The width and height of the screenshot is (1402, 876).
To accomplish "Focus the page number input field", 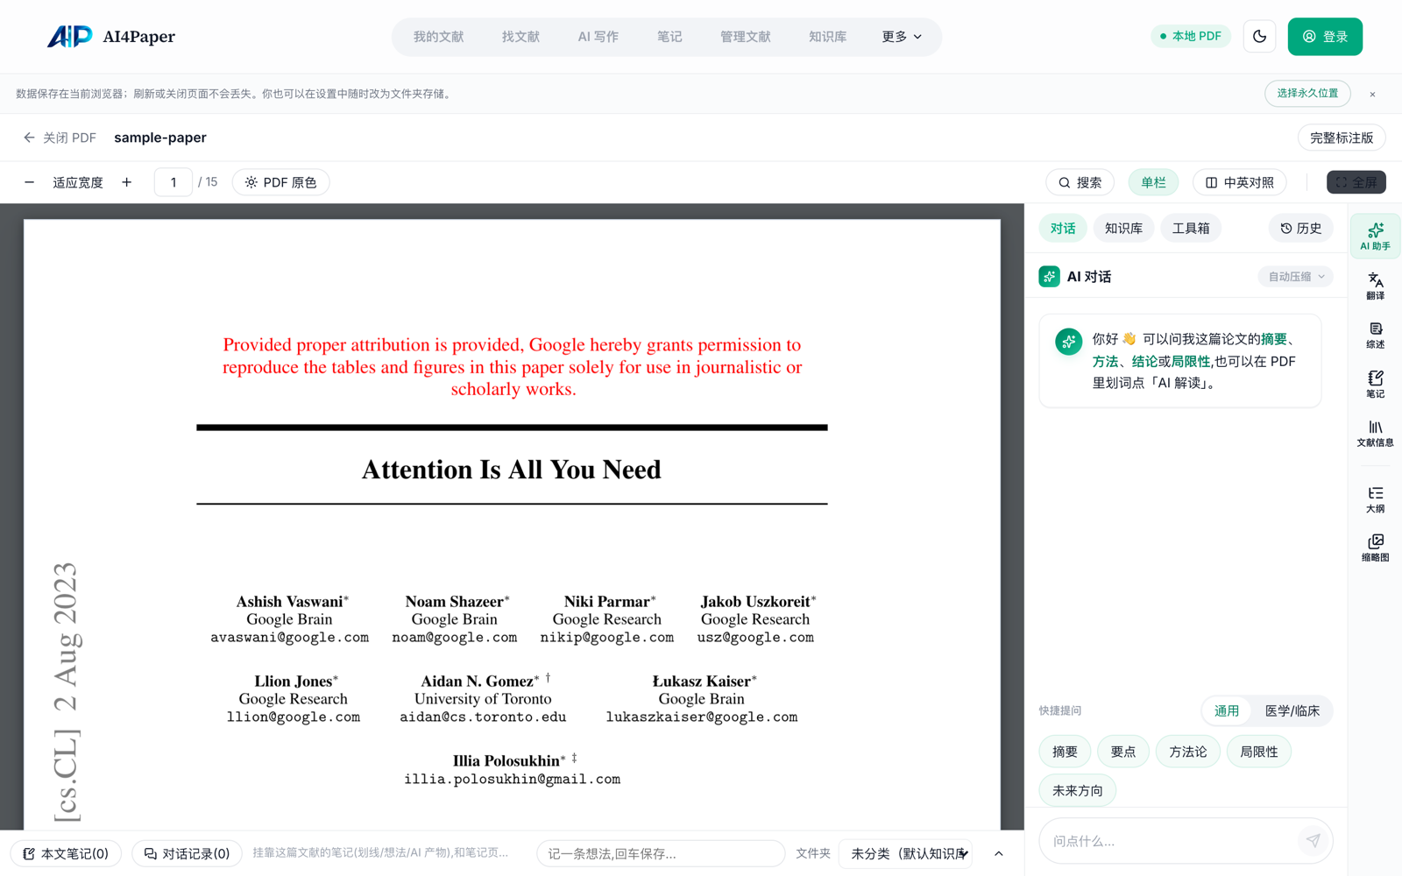I will [173, 182].
